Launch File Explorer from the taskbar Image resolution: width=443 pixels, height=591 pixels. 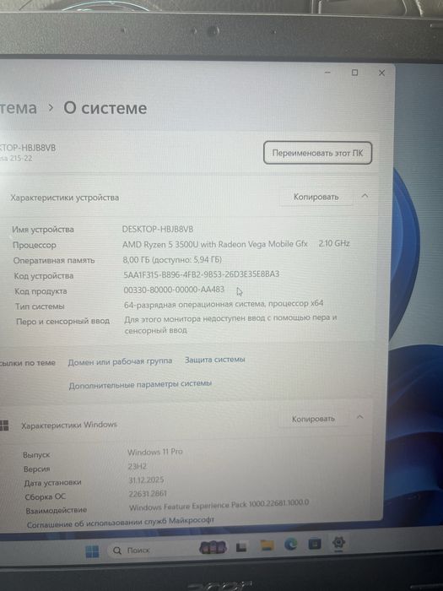point(267,545)
